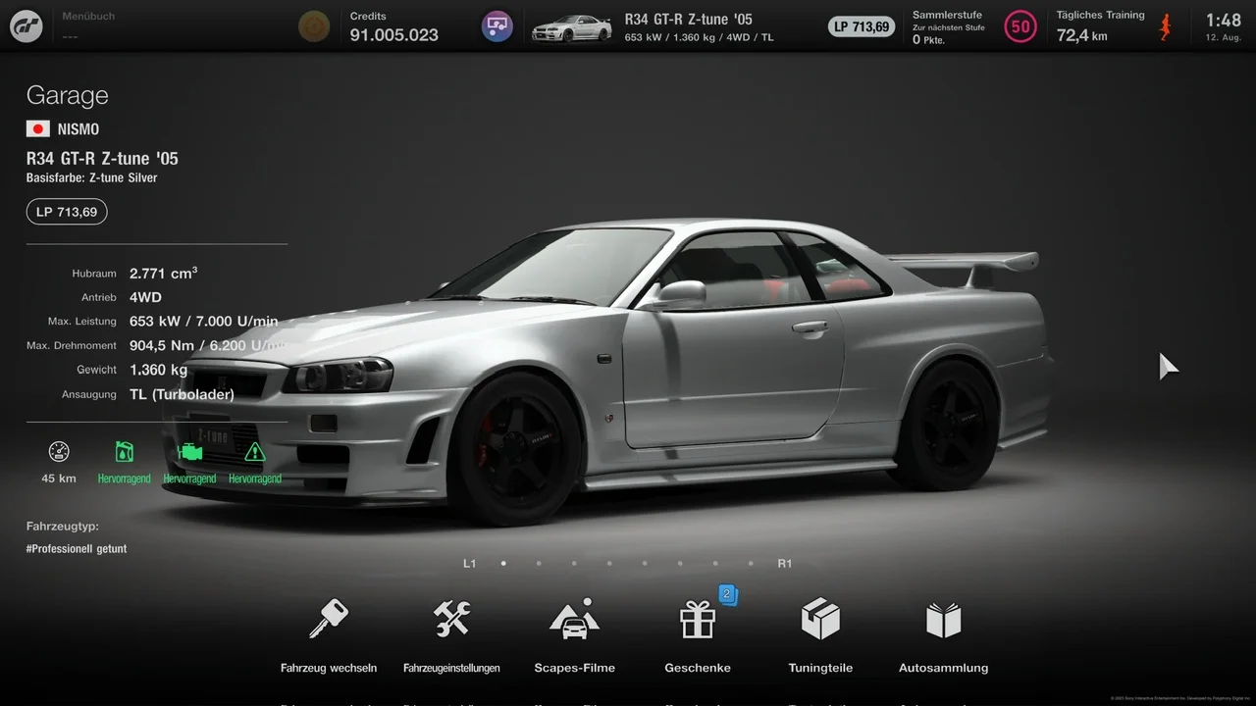Click the Fahrzeugeinstellungen label

tap(451, 668)
